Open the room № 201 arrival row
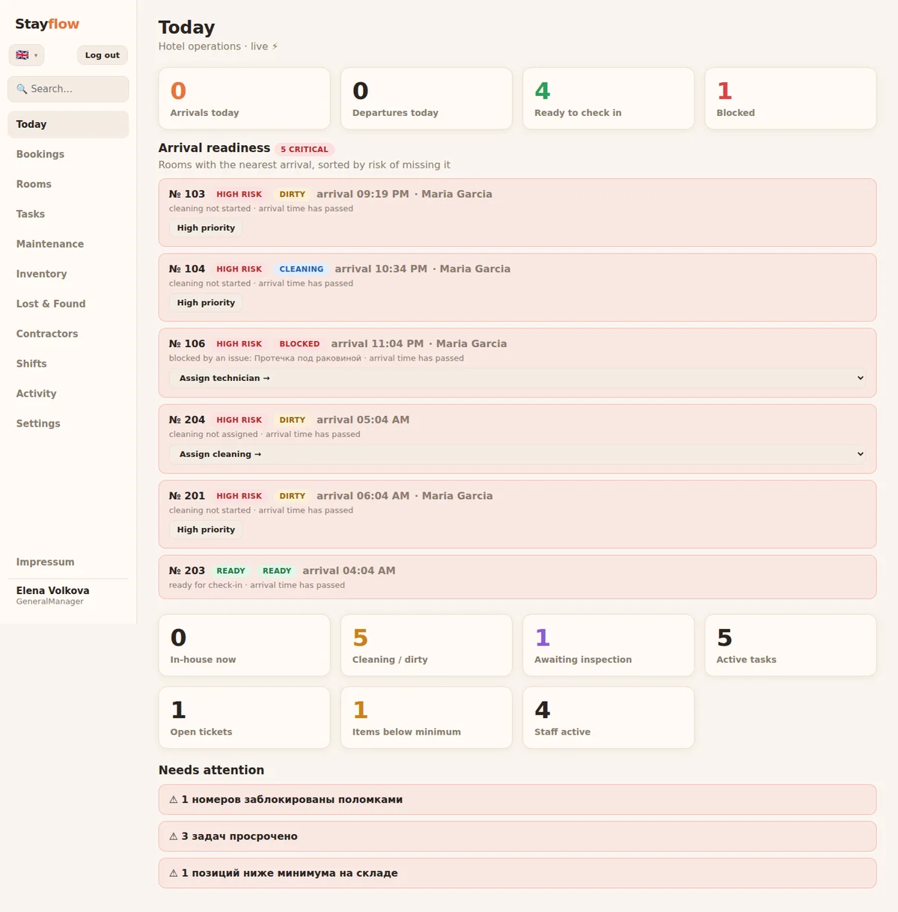 click(x=517, y=515)
